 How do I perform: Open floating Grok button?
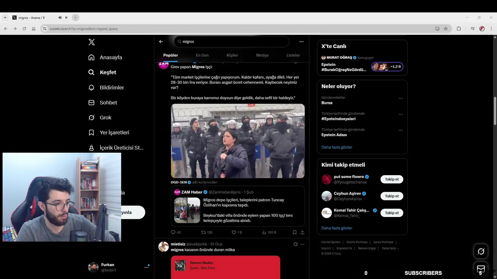tap(481, 251)
